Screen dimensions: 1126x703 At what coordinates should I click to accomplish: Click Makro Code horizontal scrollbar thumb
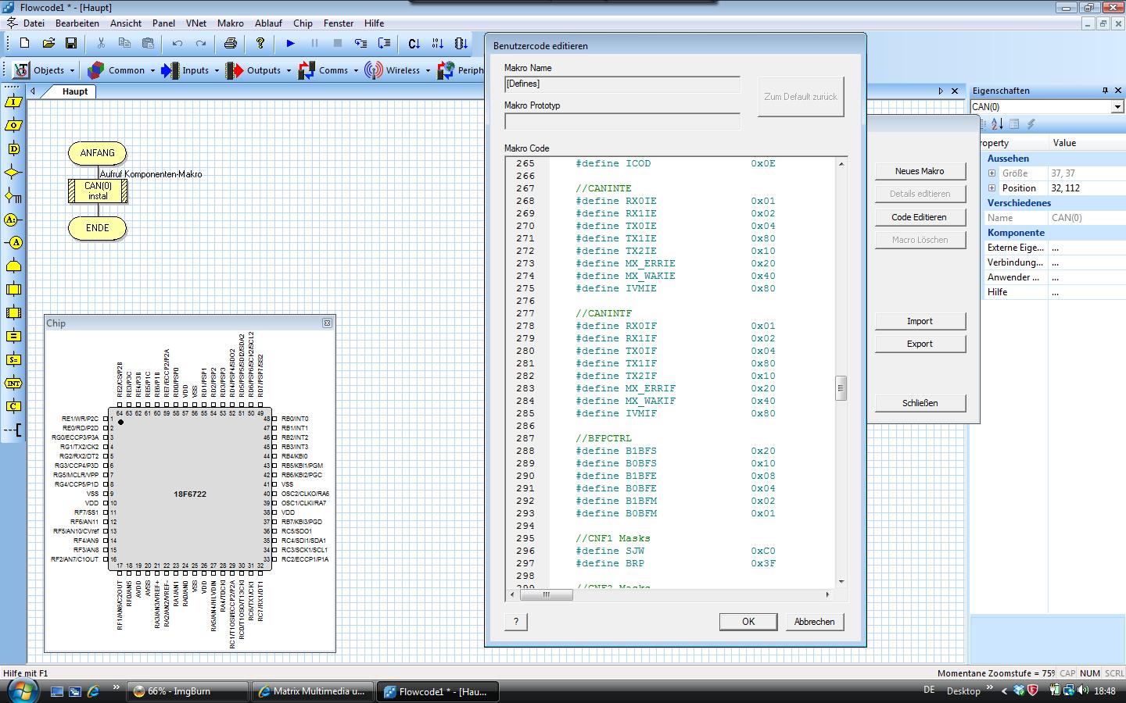[547, 594]
